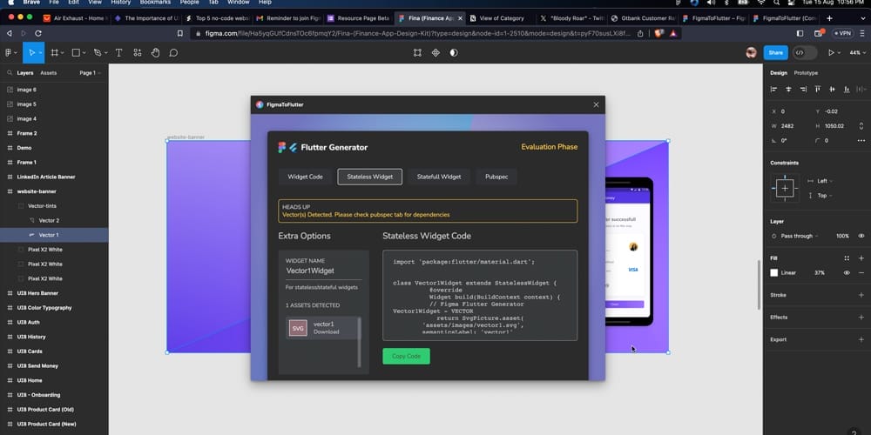Click the green Copy Code button
The height and width of the screenshot is (435, 871).
pyautogui.click(x=406, y=356)
